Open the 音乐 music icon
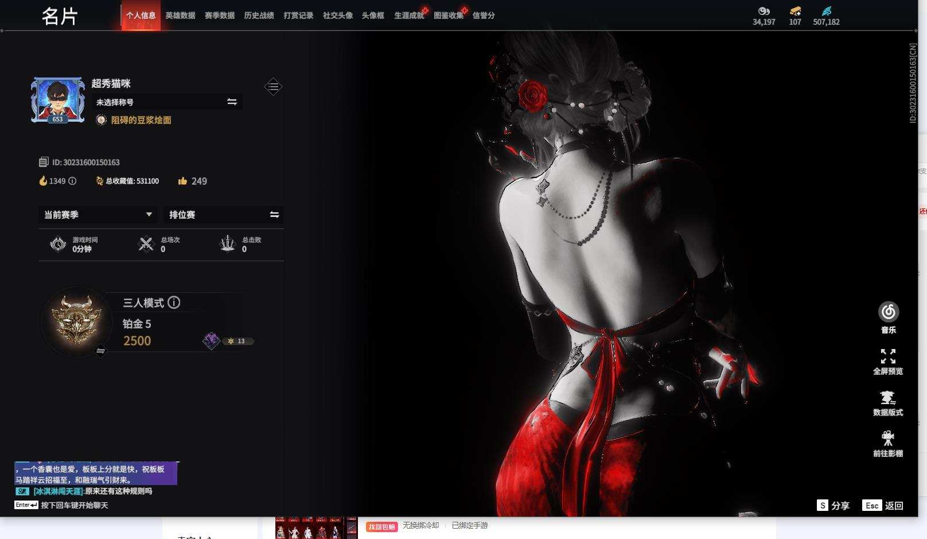This screenshot has width=927, height=539. [x=888, y=312]
